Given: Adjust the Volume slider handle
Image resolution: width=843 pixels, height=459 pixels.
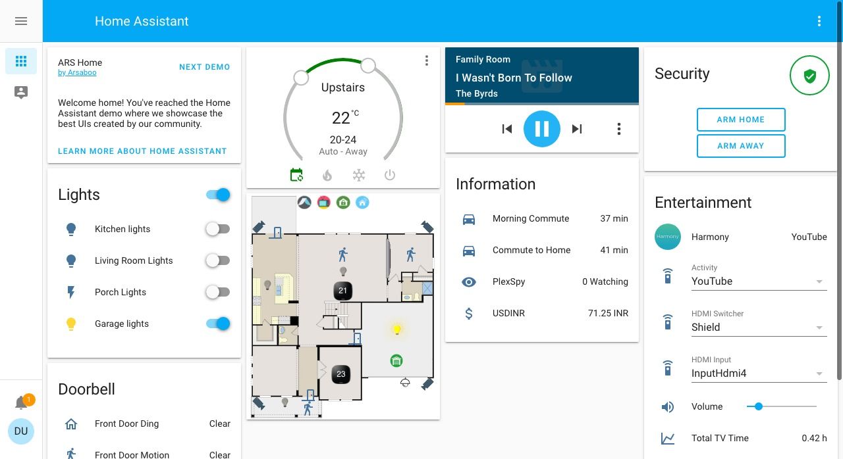Looking at the screenshot, I should 759,406.
